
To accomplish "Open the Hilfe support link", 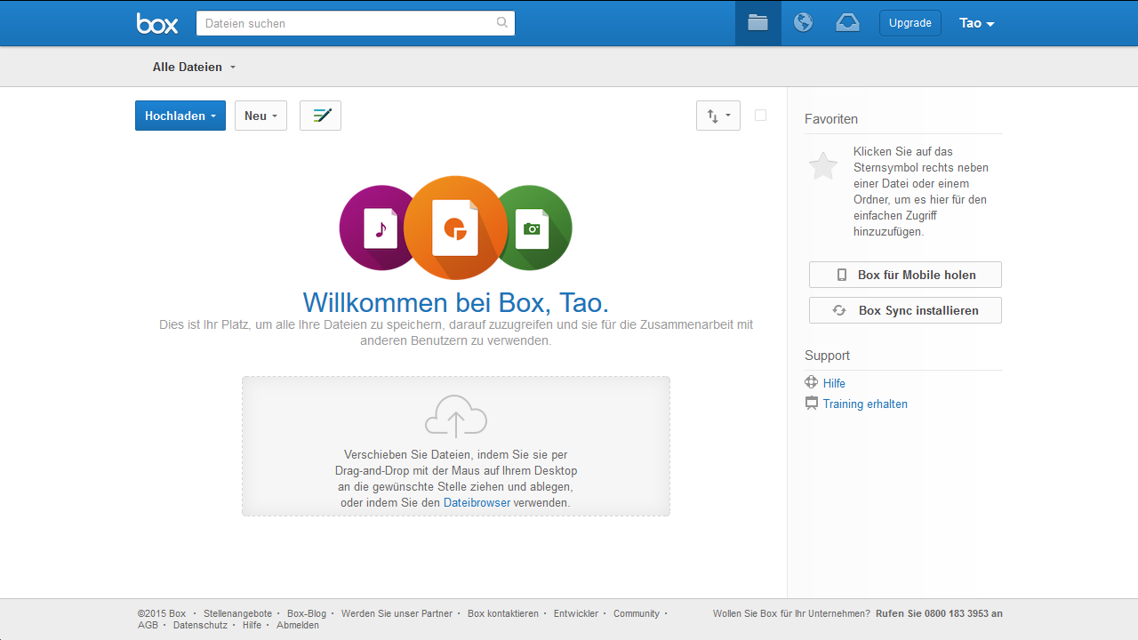I will 834,383.
